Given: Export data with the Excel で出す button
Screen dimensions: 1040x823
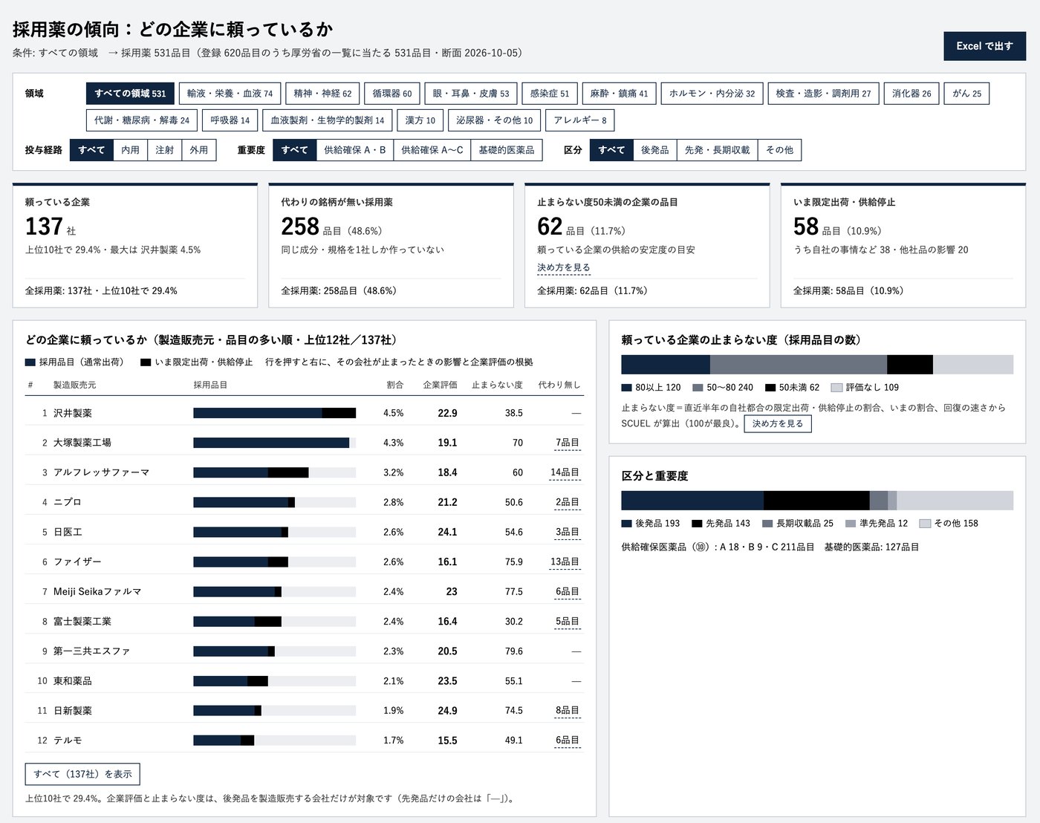Looking at the screenshot, I should (x=984, y=46).
